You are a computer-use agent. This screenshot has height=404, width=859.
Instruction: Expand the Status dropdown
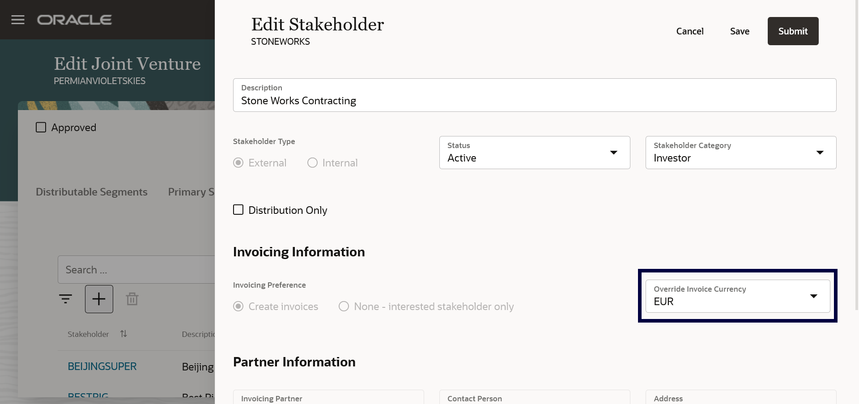pyautogui.click(x=613, y=153)
